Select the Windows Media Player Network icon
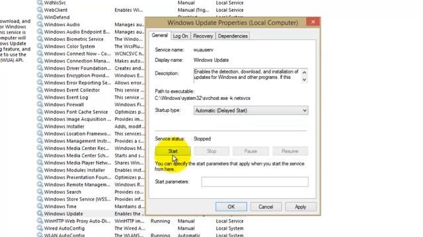 [40, 163]
